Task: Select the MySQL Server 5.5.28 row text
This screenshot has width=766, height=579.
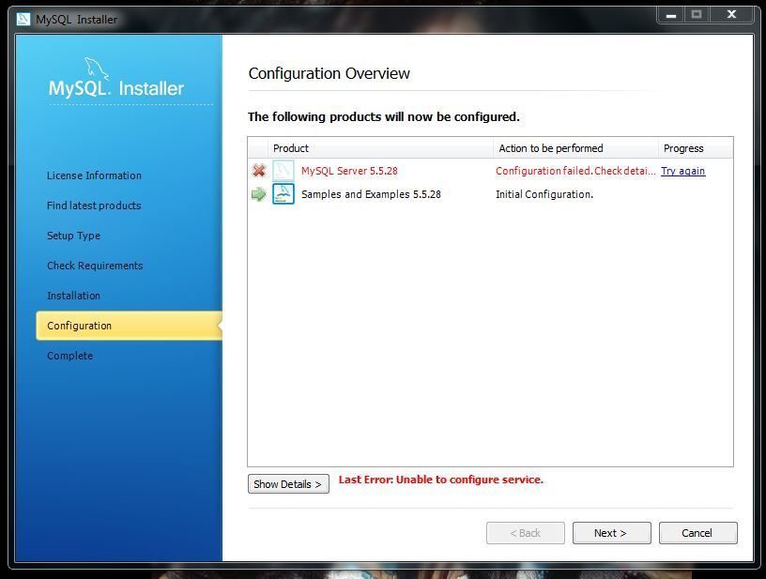Action: click(x=349, y=171)
